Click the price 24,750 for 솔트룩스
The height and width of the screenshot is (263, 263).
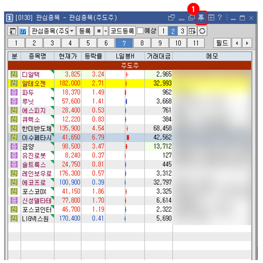[71, 164]
